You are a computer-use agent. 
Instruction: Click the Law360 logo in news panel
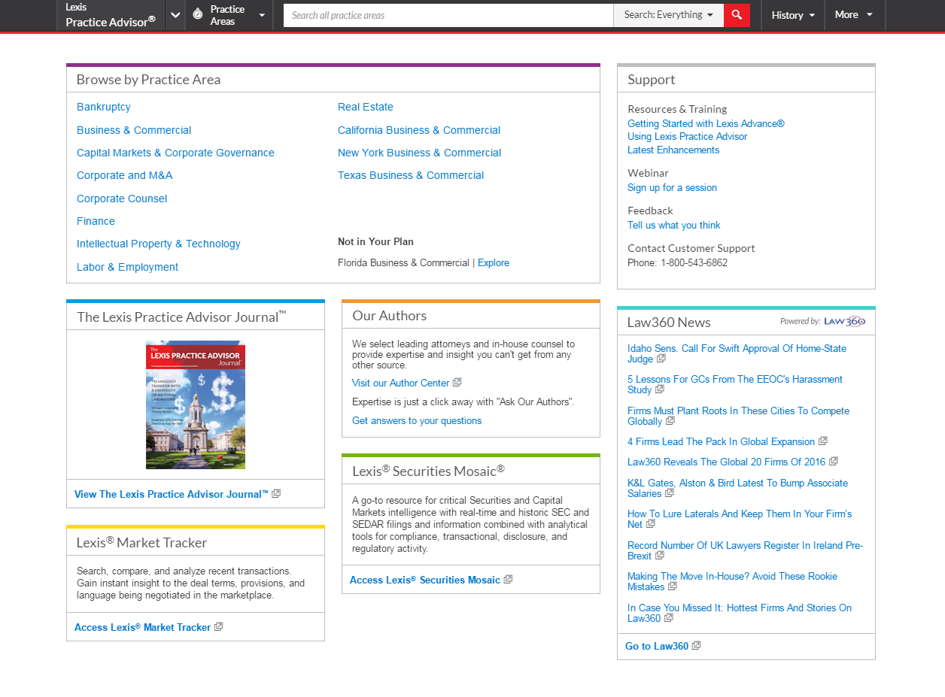tap(844, 322)
